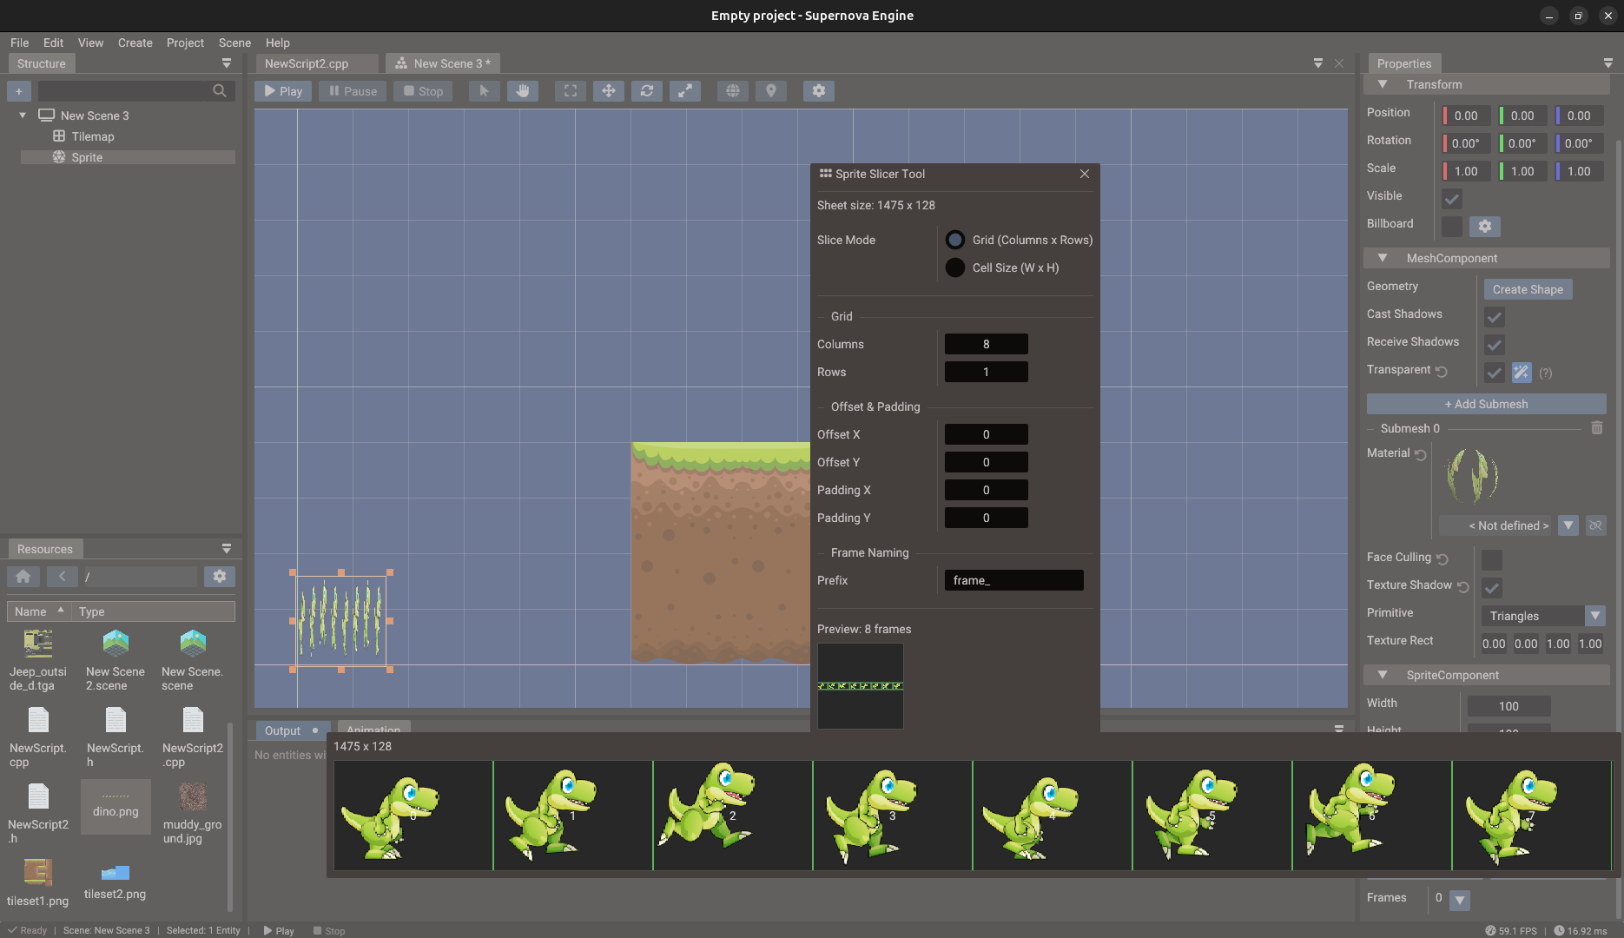Click the globe icon in the toolbar
The image size is (1624, 938).
coord(732,90)
